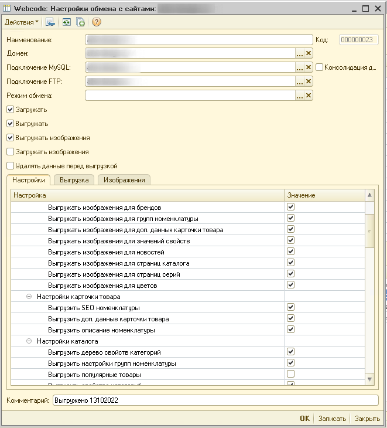Click the help question mark toolbar icon

click(x=97, y=22)
